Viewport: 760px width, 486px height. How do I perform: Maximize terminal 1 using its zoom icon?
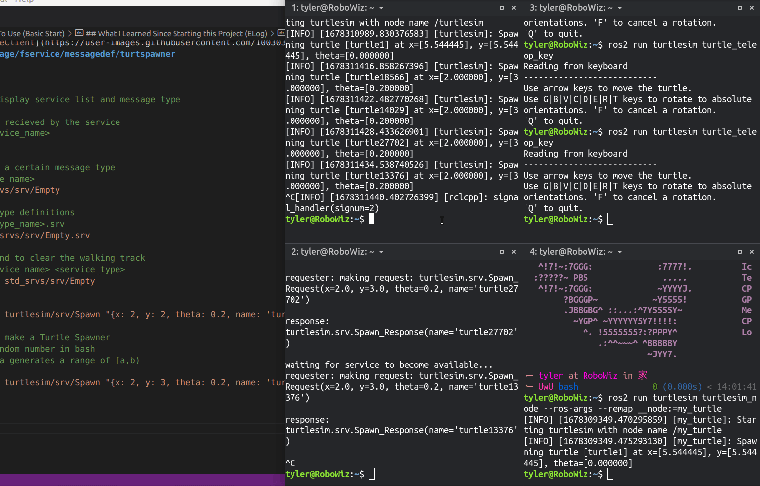tap(501, 8)
